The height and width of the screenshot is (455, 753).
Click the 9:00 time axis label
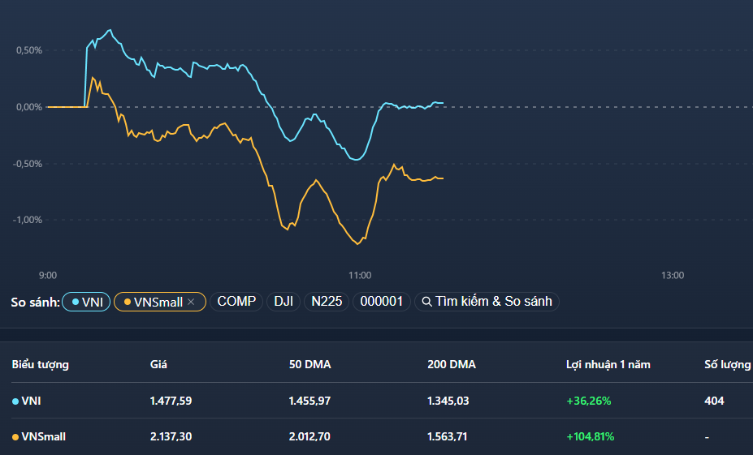48,275
